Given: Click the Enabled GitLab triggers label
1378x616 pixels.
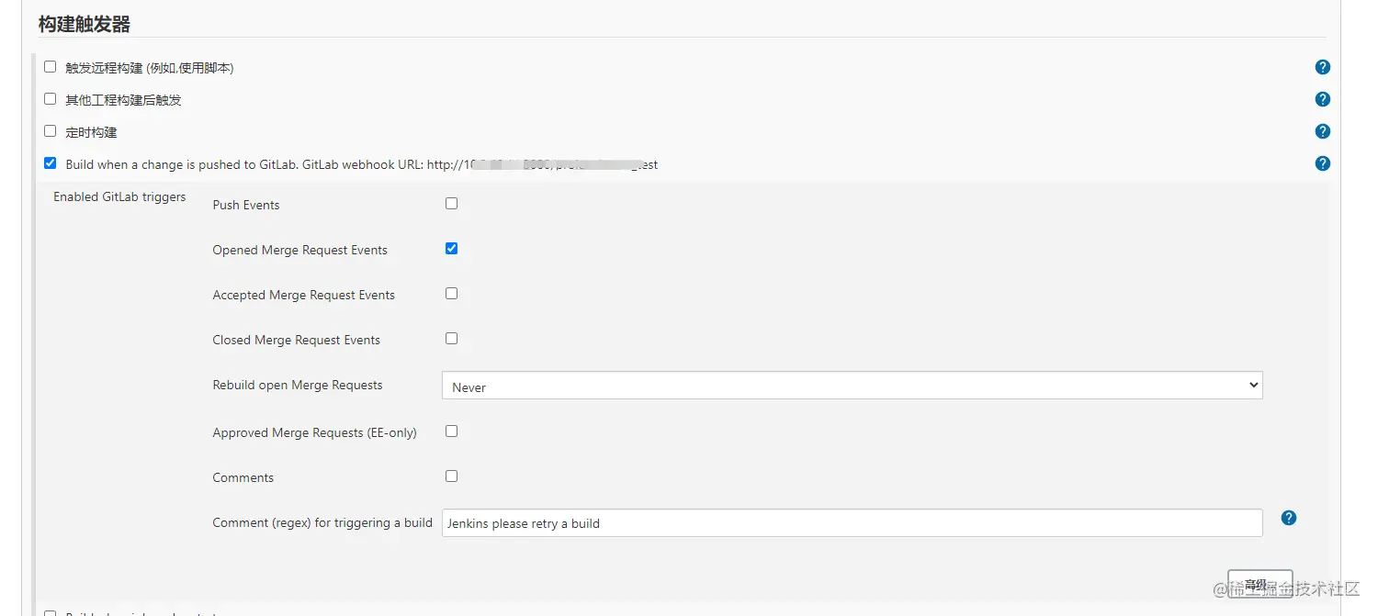Looking at the screenshot, I should tap(119, 197).
